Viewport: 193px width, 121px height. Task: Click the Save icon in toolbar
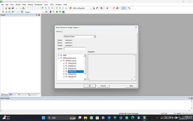[9, 8]
